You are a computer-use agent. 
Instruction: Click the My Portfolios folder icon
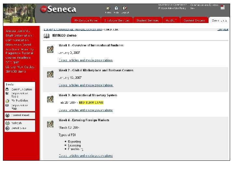(7, 101)
